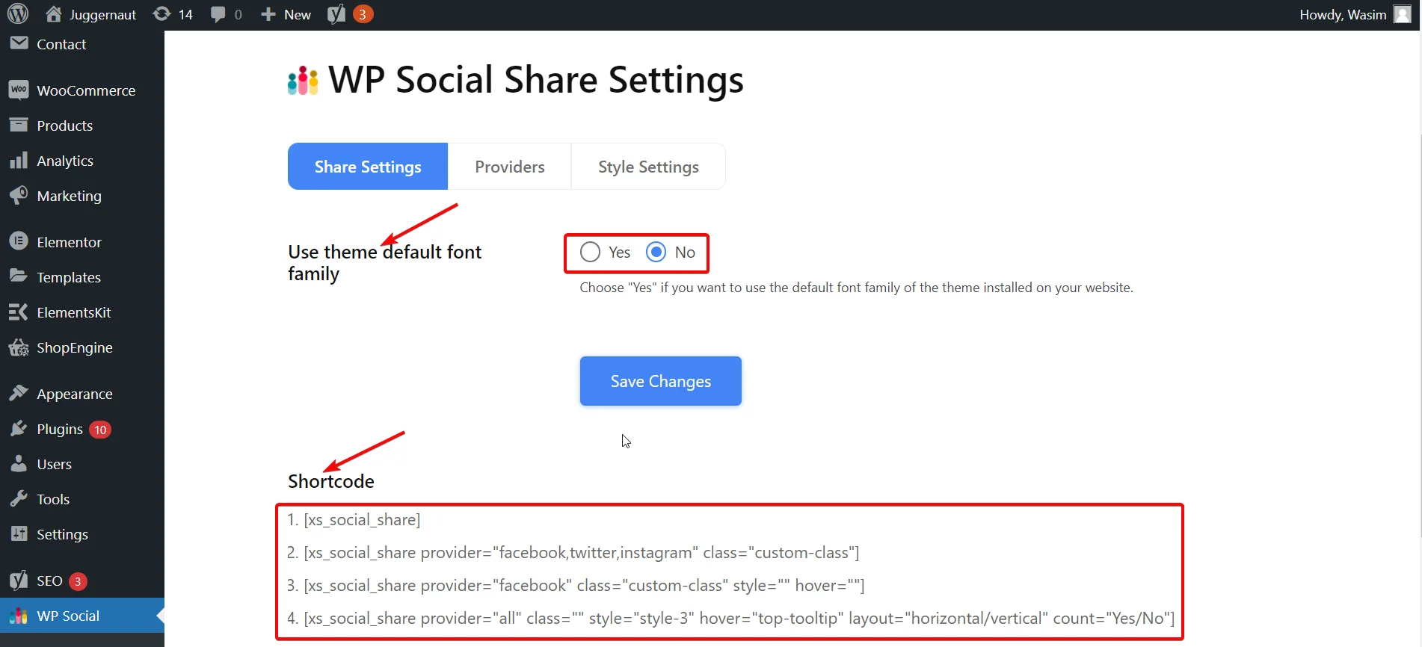
Task: Switch to the Style Settings tab
Action: click(648, 167)
